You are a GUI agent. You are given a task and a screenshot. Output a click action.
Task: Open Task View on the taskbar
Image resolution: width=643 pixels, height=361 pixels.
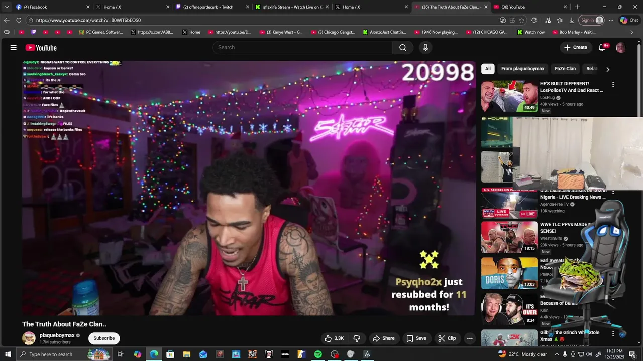(121, 354)
